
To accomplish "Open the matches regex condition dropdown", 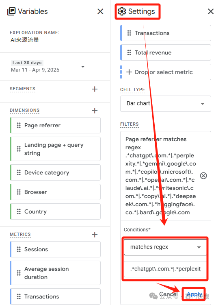I will pyautogui.click(x=165, y=247).
